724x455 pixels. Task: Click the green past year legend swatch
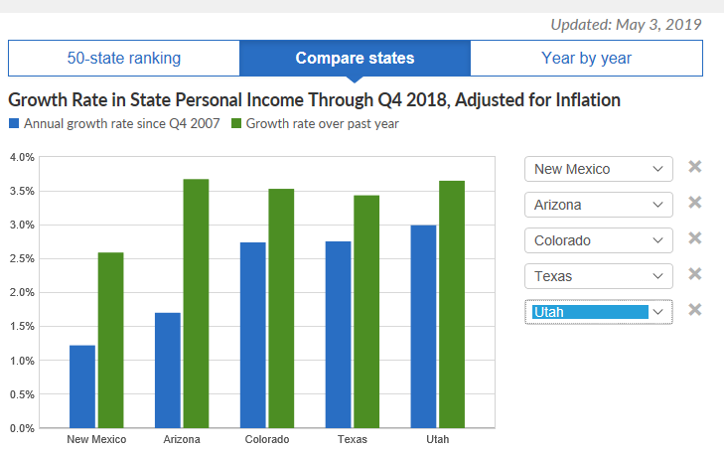(x=236, y=124)
